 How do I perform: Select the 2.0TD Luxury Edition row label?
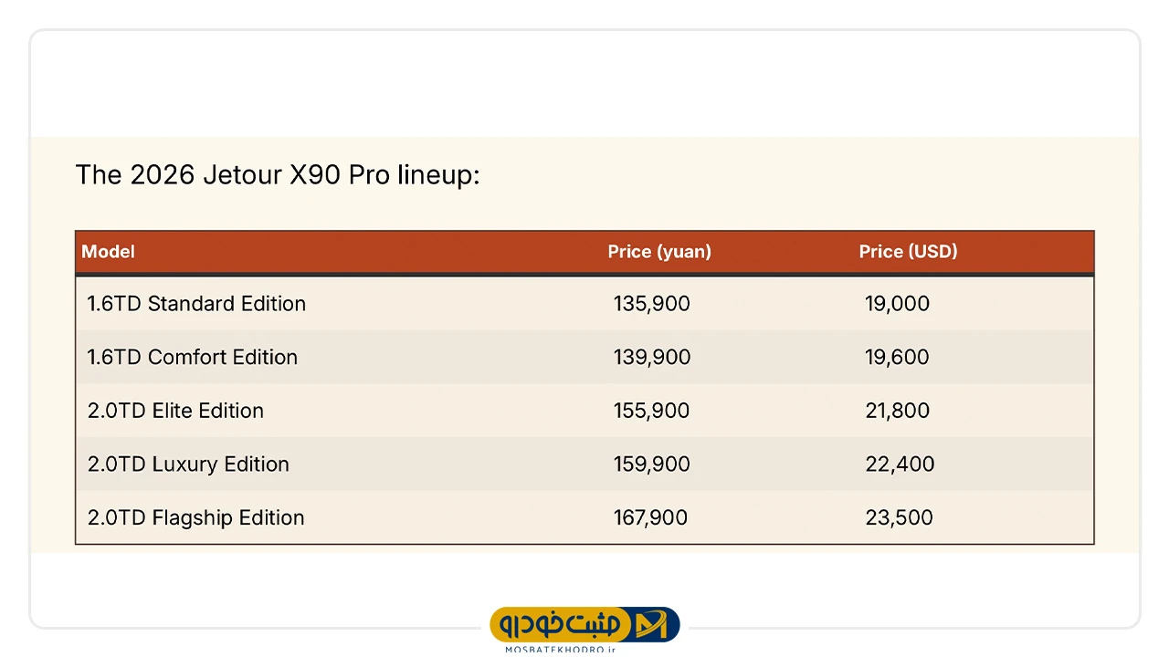pyautogui.click(x=188, y=464)
